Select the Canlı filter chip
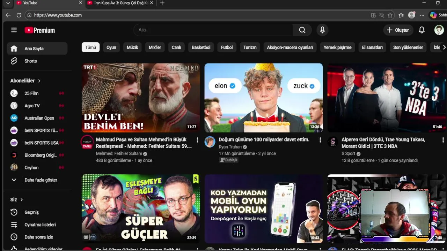This screenshot has height=251, width=447. (x=176, y=47)
